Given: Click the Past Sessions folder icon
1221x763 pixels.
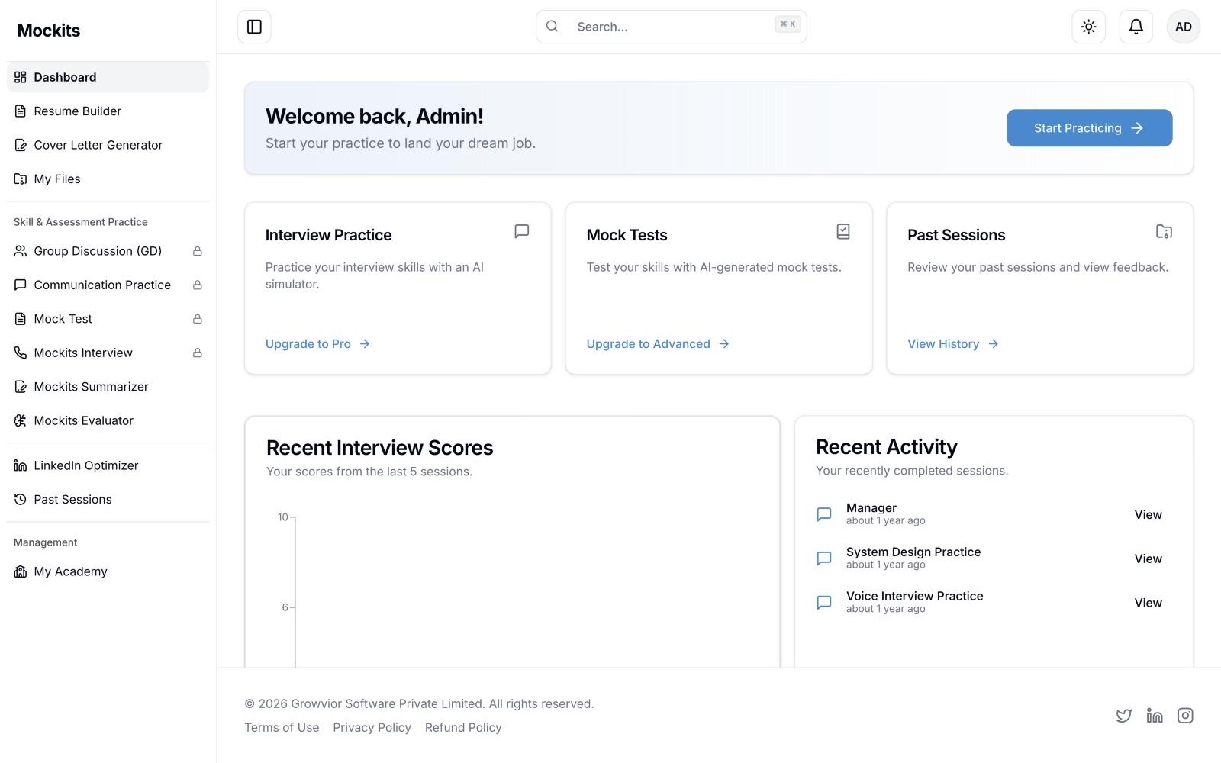Looking at the screenshot, I should pos(1164,231).
